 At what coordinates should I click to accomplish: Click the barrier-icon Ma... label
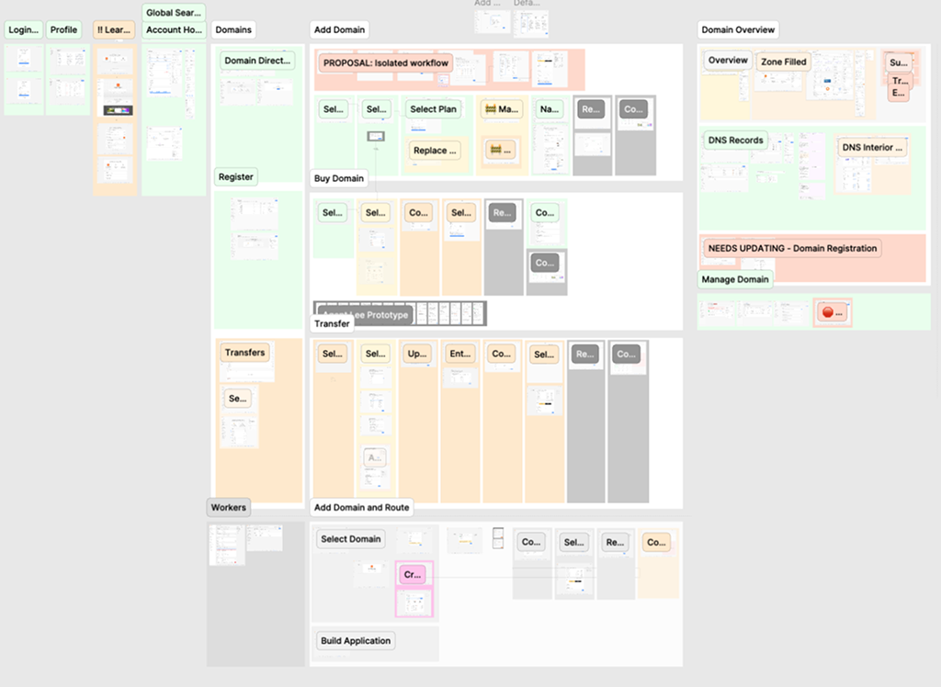point(501,109)
